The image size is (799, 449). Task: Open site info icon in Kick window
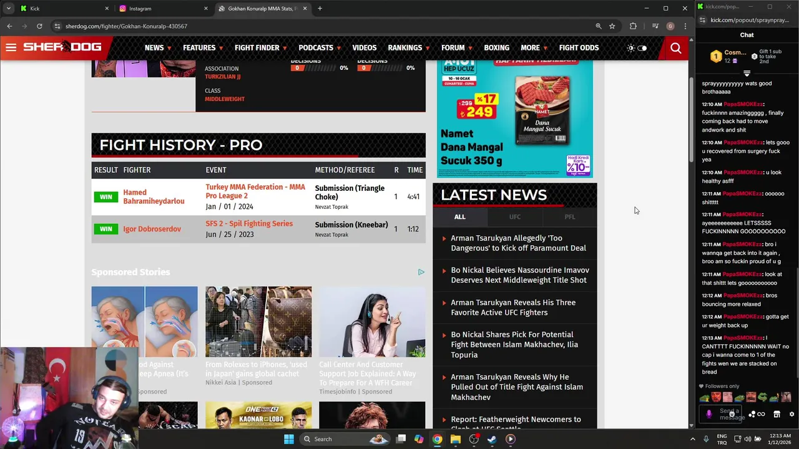pyautogui.click(x=702, y=20)
